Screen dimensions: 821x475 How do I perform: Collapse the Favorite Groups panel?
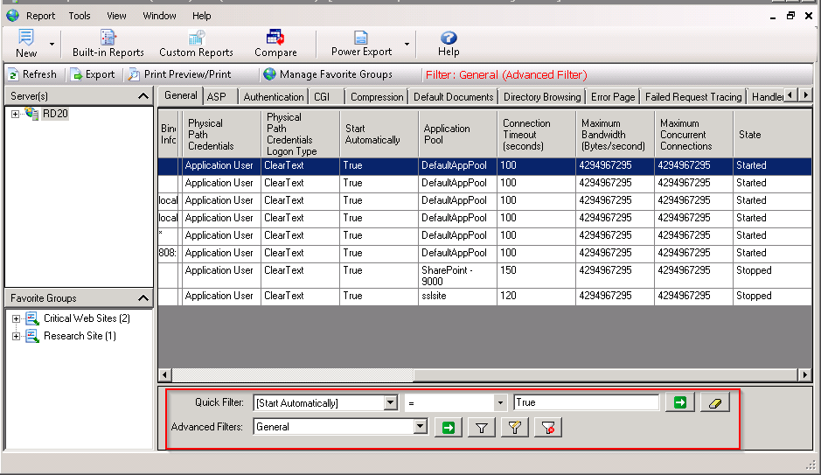[143, 298]
